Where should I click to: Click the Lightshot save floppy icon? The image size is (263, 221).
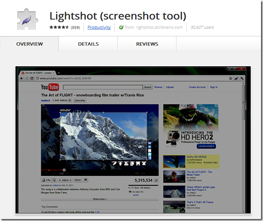pos(138,164)
